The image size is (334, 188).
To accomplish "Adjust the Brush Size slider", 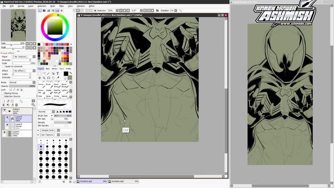I will [63, 115].
